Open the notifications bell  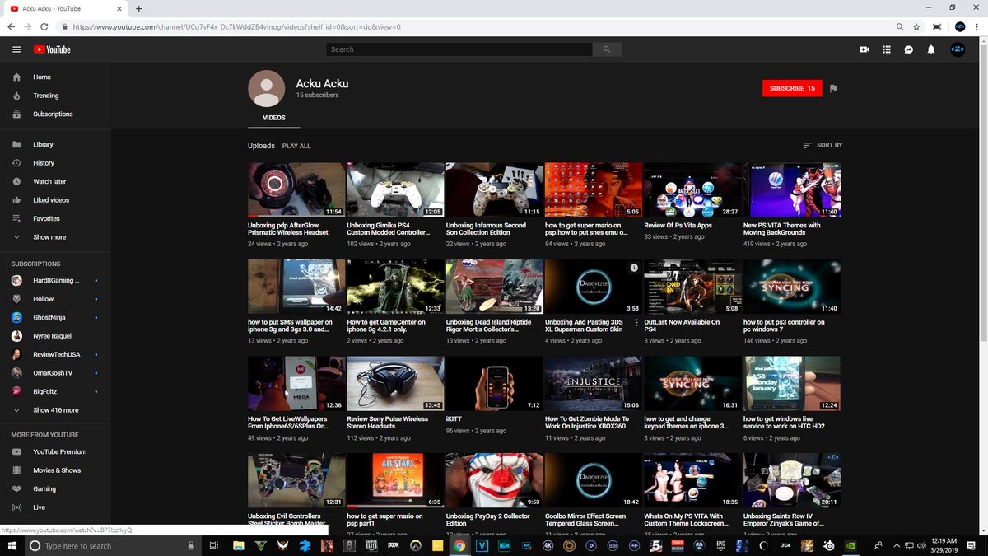click(931, 49)
